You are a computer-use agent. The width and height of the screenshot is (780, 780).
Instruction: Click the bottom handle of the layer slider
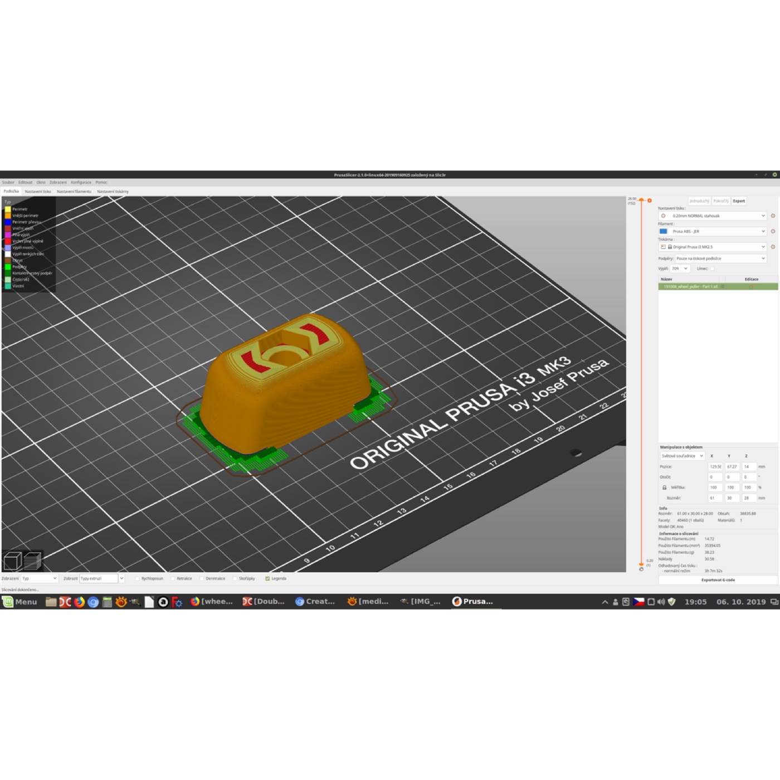point(641,564)
